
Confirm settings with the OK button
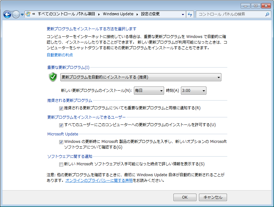pyautogui.click(x=185, y=197)
